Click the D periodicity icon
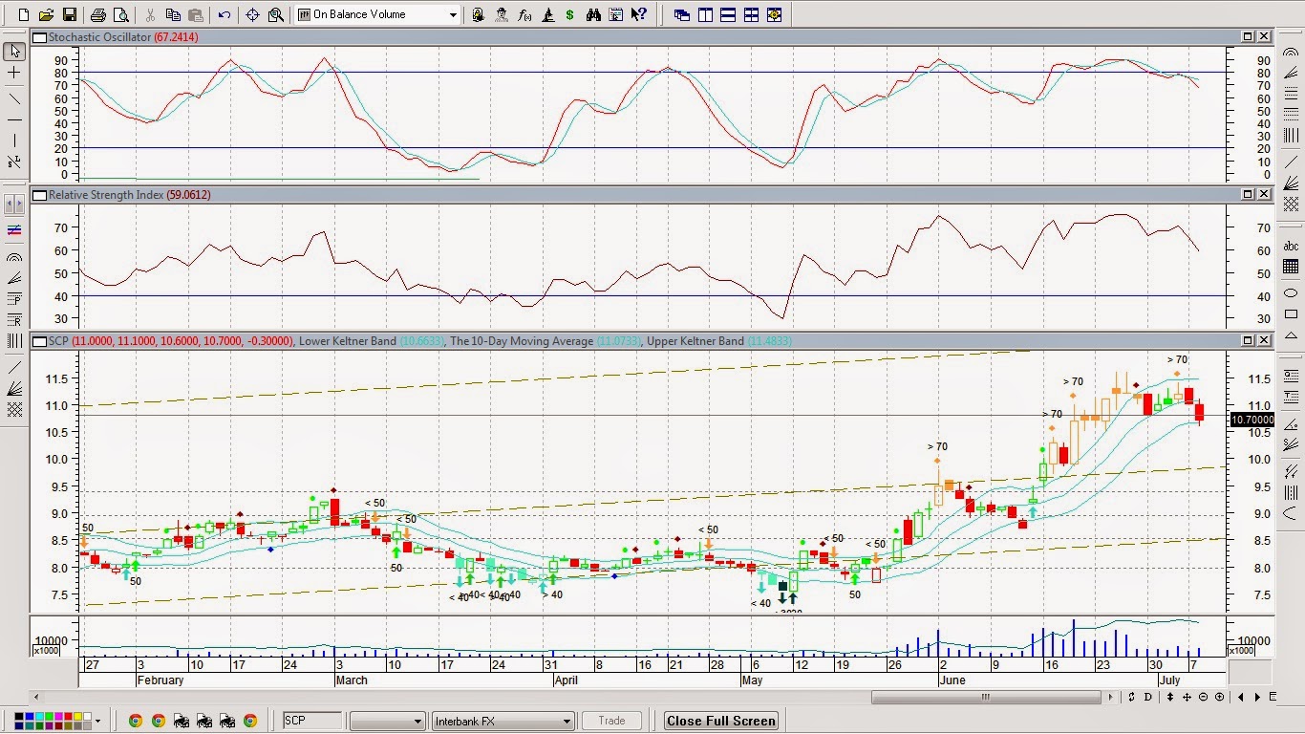1305x734 pixels. 1147,697
